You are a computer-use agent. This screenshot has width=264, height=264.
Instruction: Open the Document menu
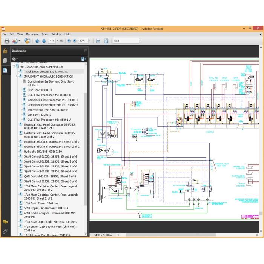pyautogui.click(x=32, y=34)
